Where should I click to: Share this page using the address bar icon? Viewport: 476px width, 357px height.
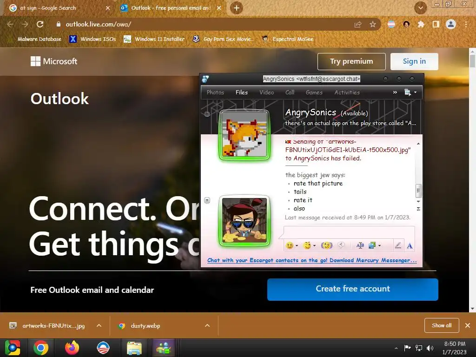pos(358,24)
